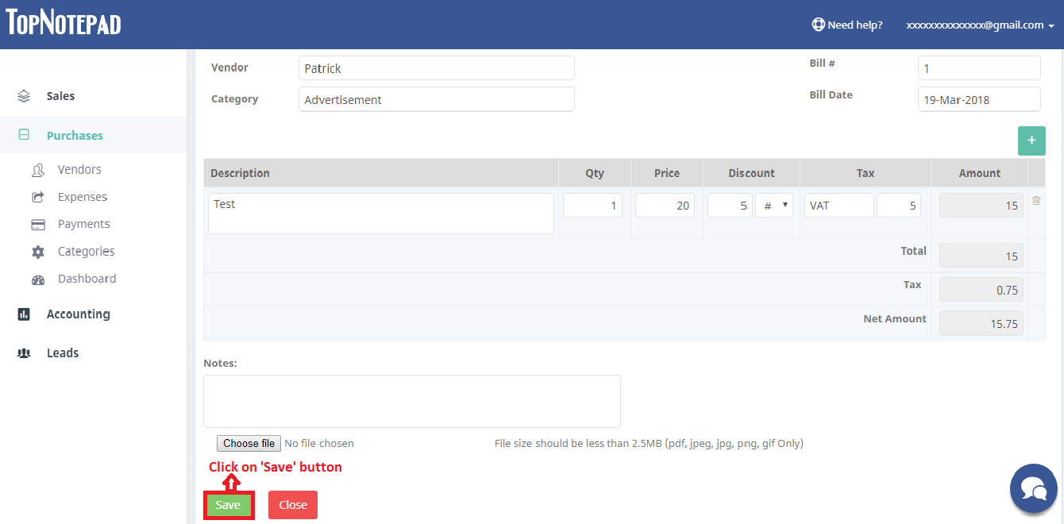Screen dimensions: 1064x524
Task: Click the Tax name field VAT
Action: coord(839,206)
